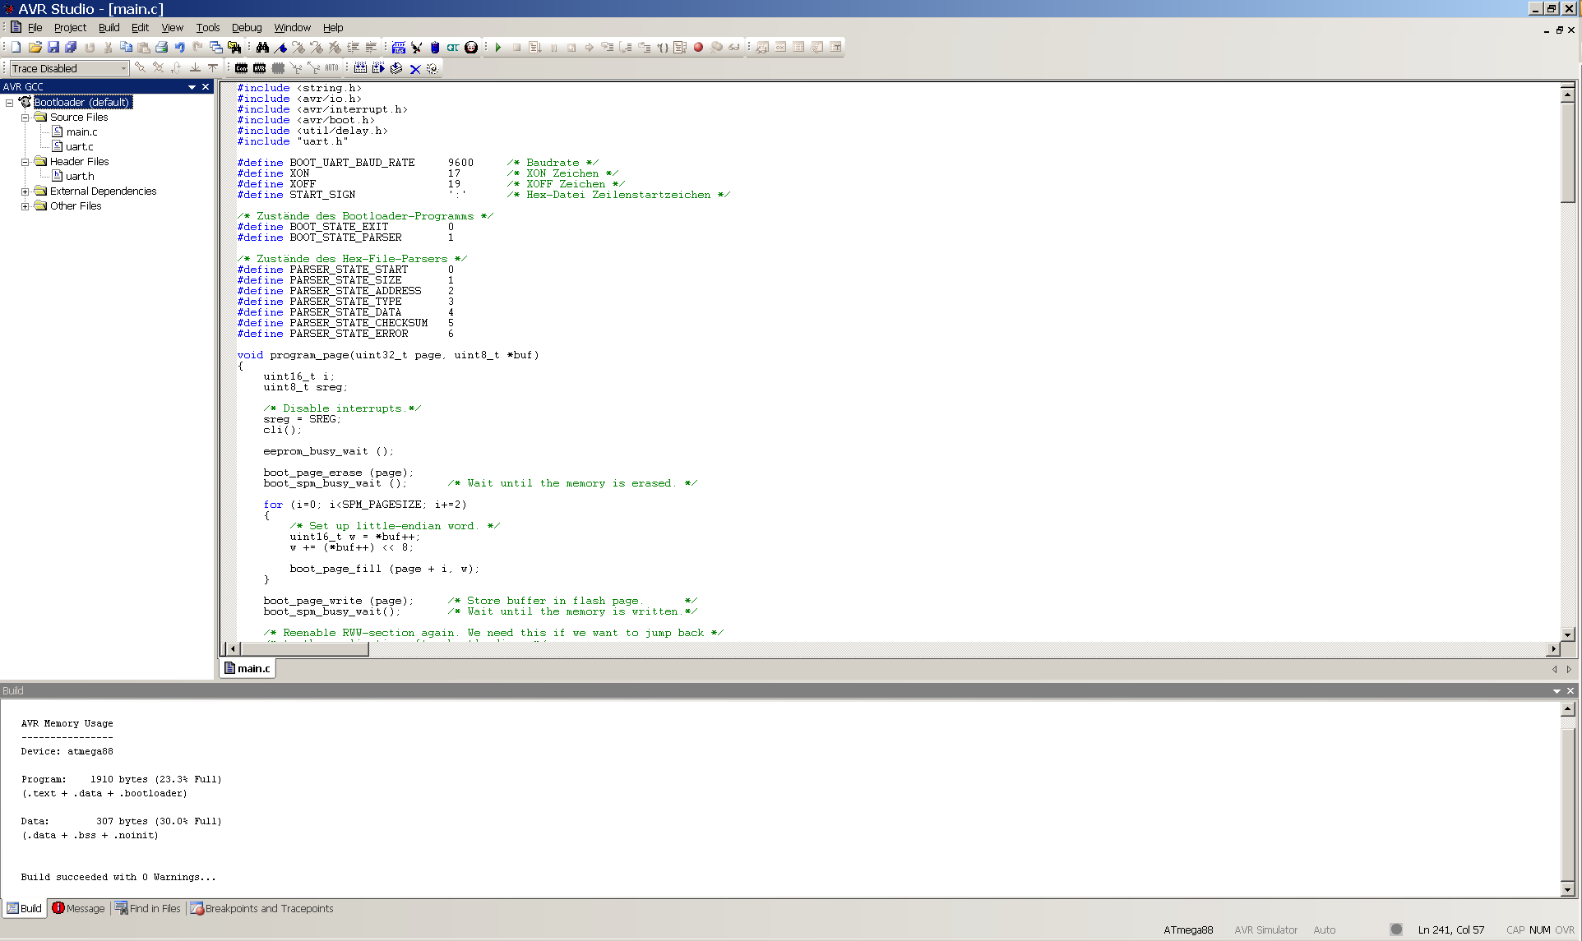This screenshot has width=1582, height=941.
Task: Collapse the Source Files folder
Action: [x=25, y=118]
